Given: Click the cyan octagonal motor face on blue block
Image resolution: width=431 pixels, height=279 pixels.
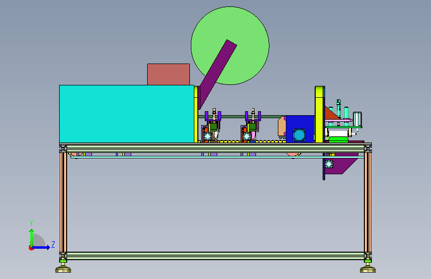Looking at the screenshot, I should (299, 135).
